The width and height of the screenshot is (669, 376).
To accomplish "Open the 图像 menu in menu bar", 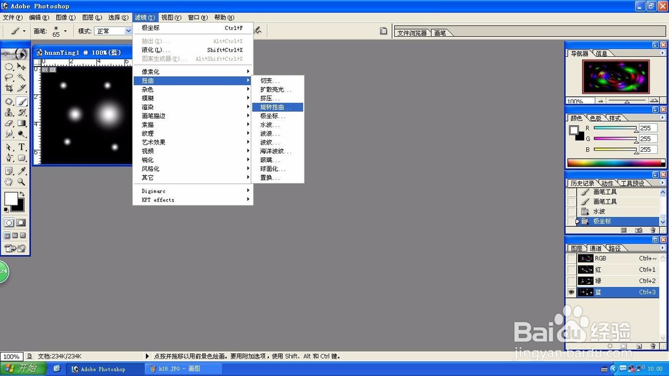I will click(66, 17).
